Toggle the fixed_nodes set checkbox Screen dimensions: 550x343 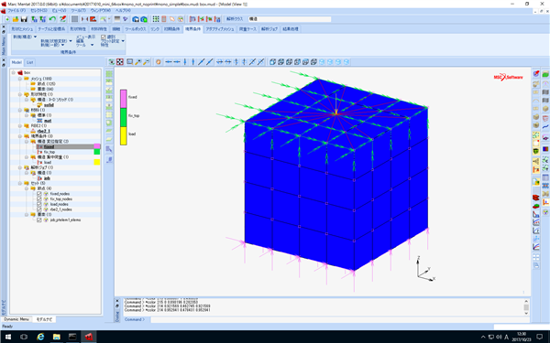pos(38,194)
